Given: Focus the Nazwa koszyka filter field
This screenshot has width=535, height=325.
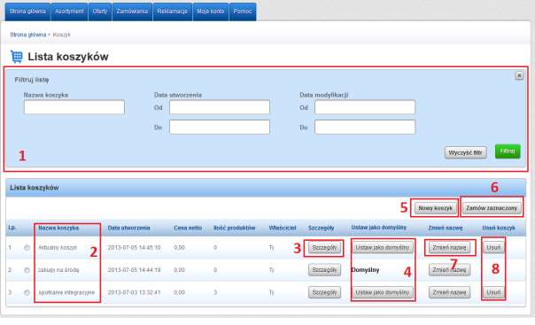Looking at the screenshot, I should [74, 107].
